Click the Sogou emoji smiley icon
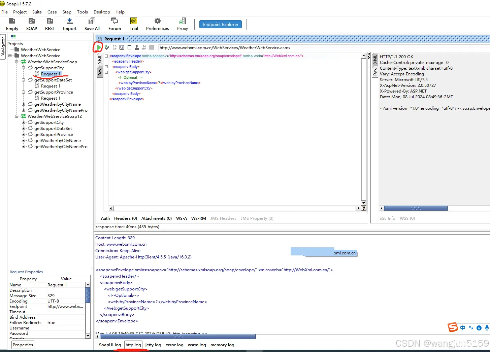 pos(479,328)
